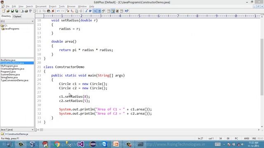Viewport: 264px width, 148px height.
Task: Select StringDemo.java in the file list
Action: (x=9, y=77)
